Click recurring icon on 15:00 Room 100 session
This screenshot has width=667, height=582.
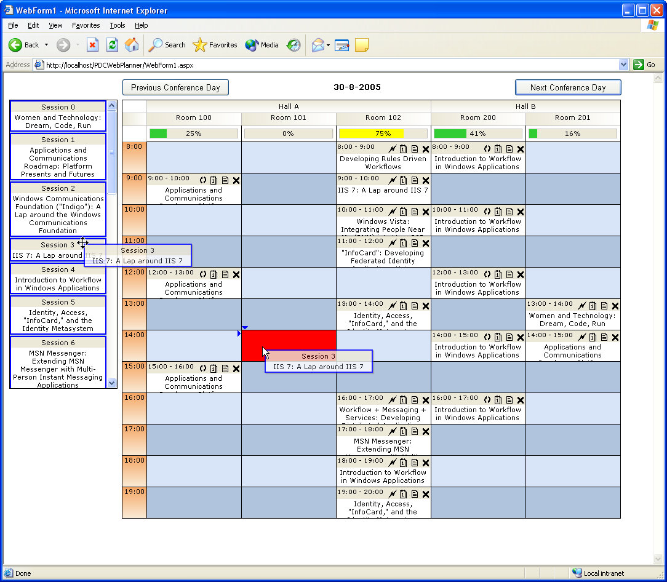(203, 369)
